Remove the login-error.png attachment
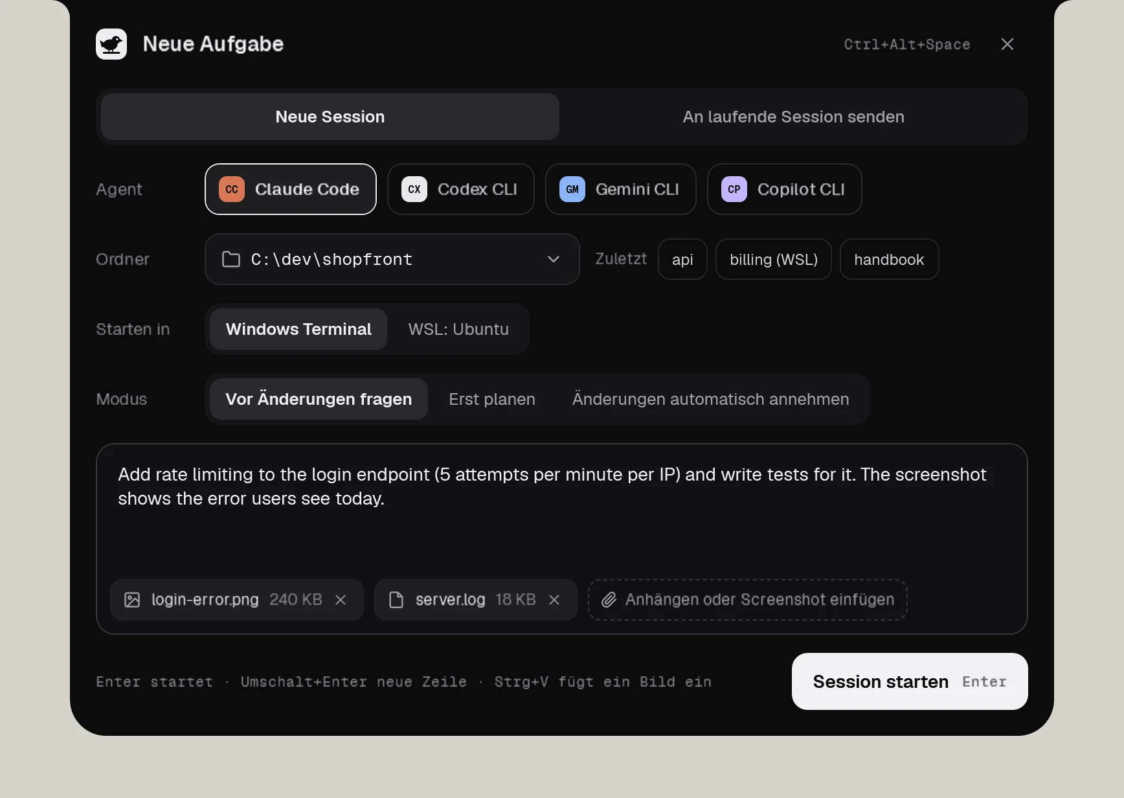The width and height of the screenshot is (1124, 798). click(x=341, y=600)
